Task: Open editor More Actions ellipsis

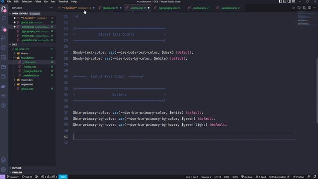Action: click(315, 8)
